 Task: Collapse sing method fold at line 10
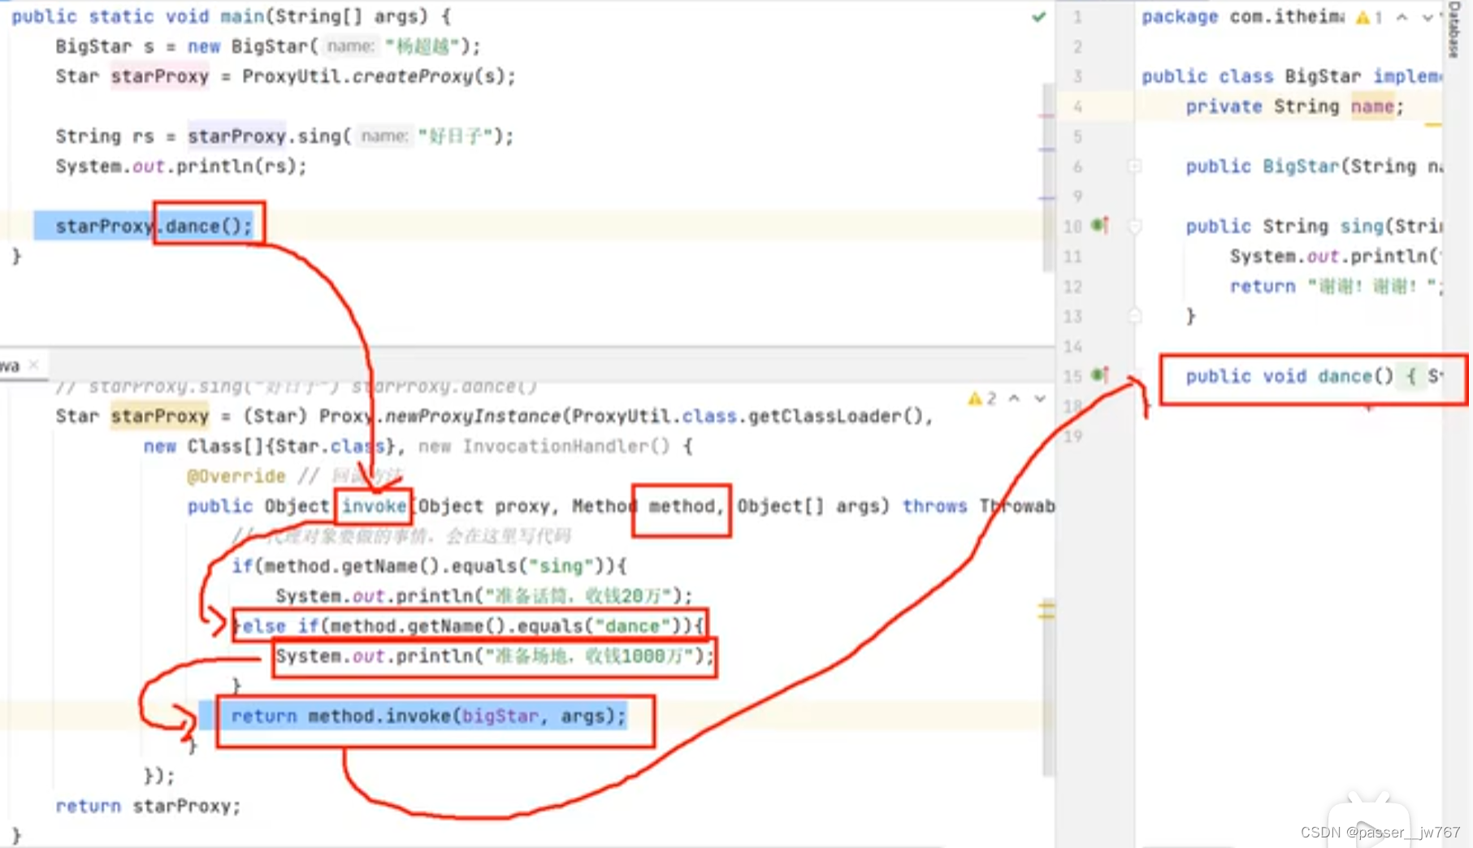coord(1135,226)
